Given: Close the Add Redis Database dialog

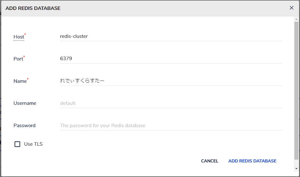Looking at the screenshot, I should [291, 8].
